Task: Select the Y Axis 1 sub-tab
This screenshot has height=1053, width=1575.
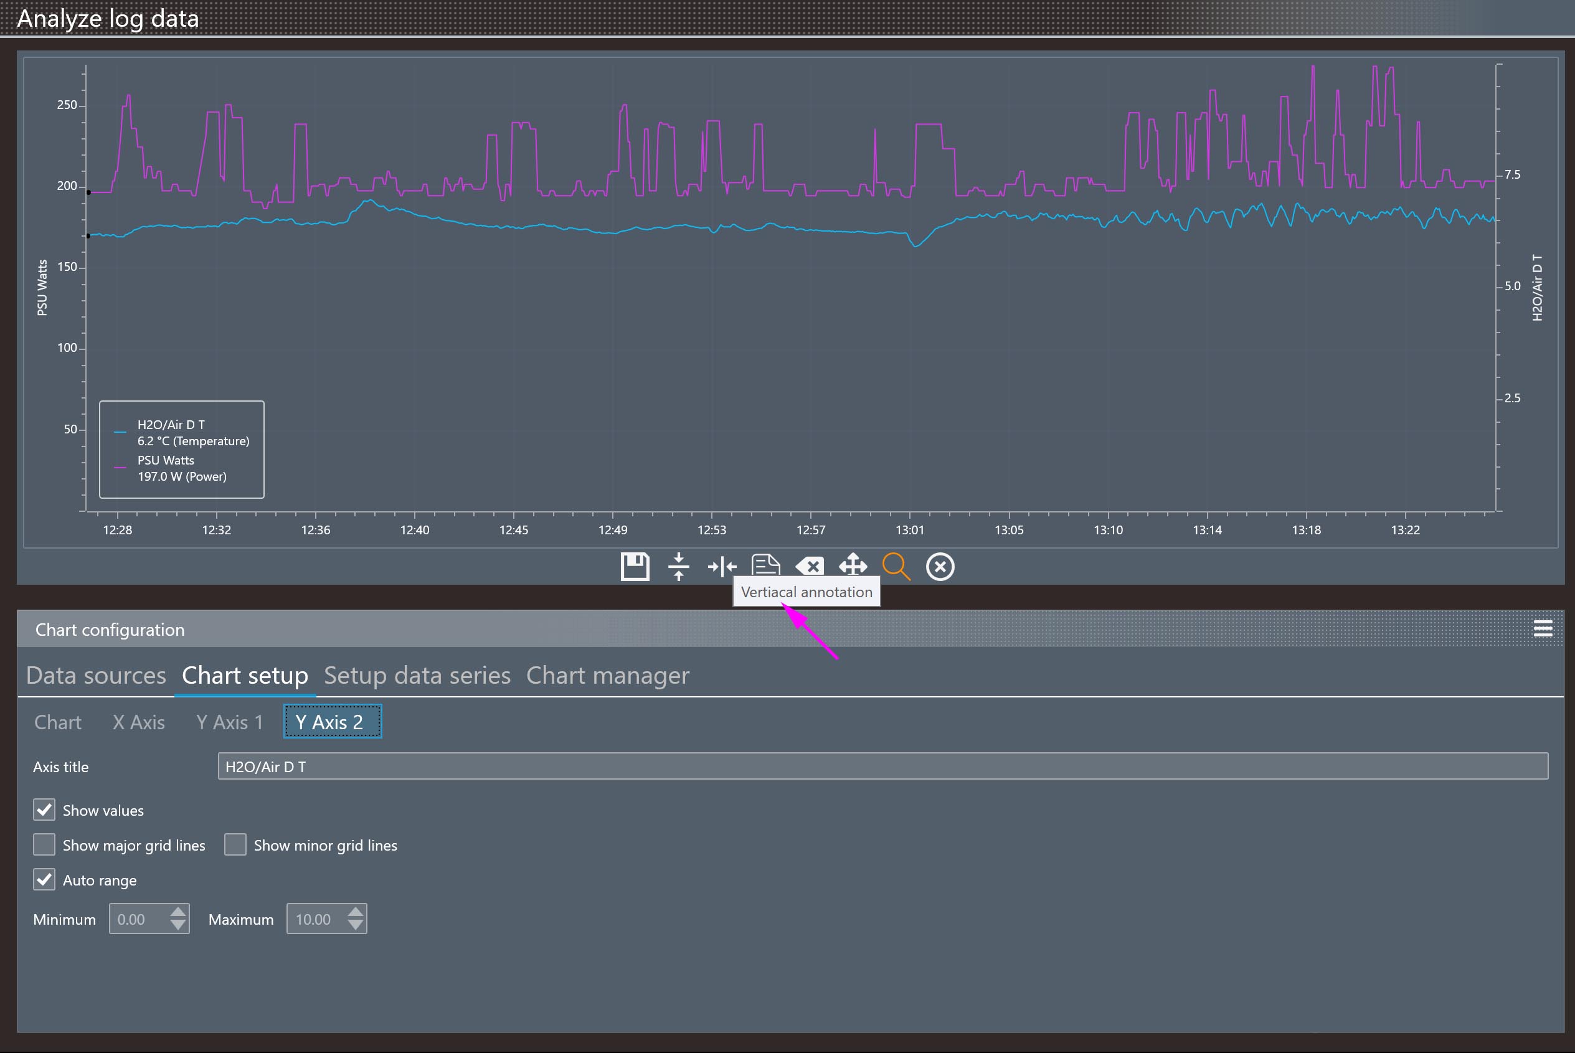Action: click(x=229, y=722)
